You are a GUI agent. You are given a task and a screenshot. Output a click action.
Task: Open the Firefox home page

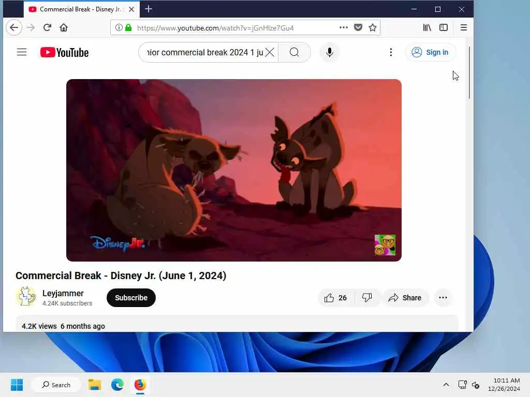[64, 28]
